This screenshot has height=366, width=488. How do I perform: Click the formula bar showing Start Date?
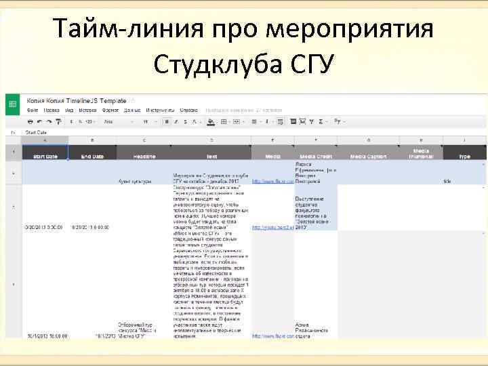click(253, 132)
